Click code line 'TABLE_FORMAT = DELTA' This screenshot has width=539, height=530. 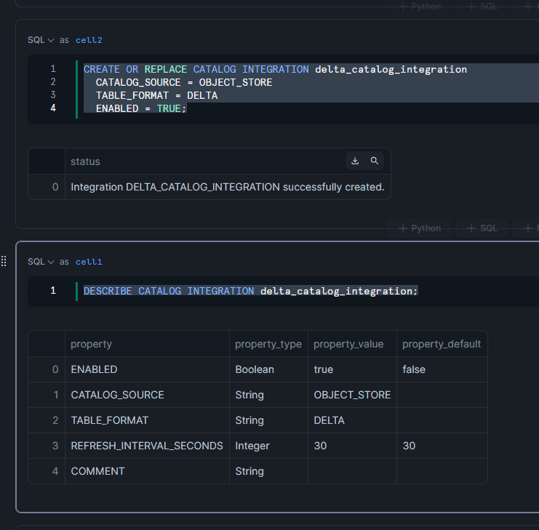[x=156, y=95]
